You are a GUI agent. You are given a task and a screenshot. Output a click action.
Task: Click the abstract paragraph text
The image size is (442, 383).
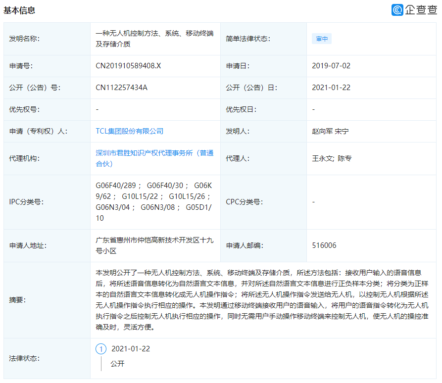click(x=262, y=299)
